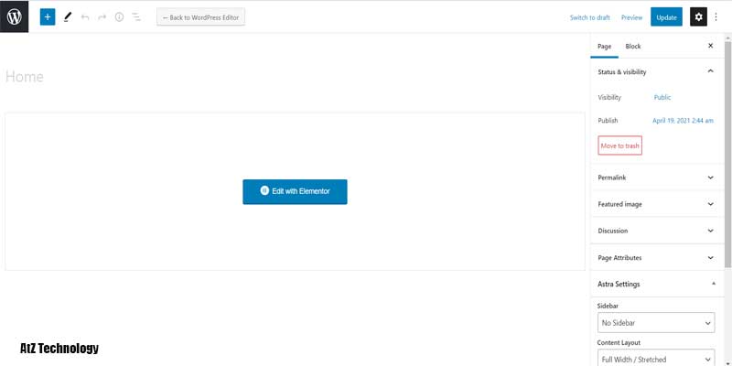Screen dimensions: 732x366
Task: Expand the Featured image section
Action: pyautogui.click(x=656, y=204)
